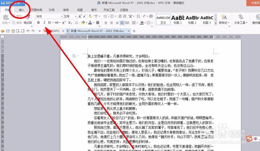Apply bold formatting to text
Image resolution: width=260 pixels, height=151 pixels.
coord(38,23)
